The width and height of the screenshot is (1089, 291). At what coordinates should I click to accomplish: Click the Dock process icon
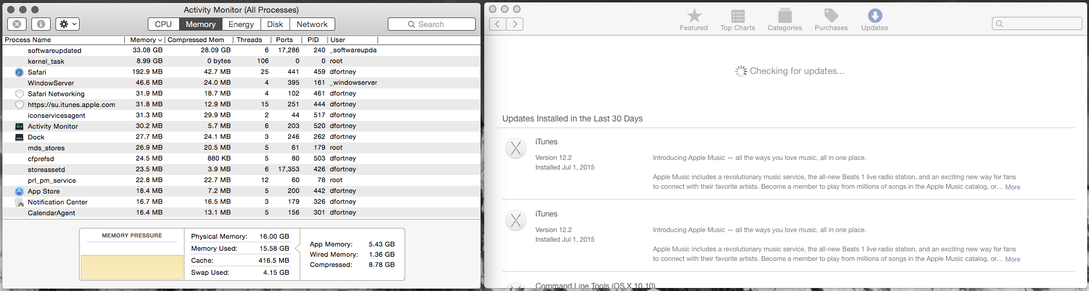19,137
